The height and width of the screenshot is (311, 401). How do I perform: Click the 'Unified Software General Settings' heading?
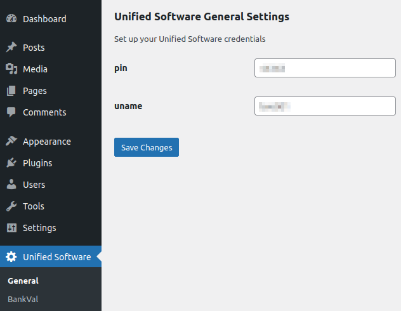(x=202, y=17)
